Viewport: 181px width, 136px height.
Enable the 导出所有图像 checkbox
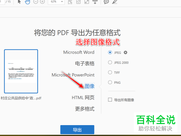click(110, 100)
